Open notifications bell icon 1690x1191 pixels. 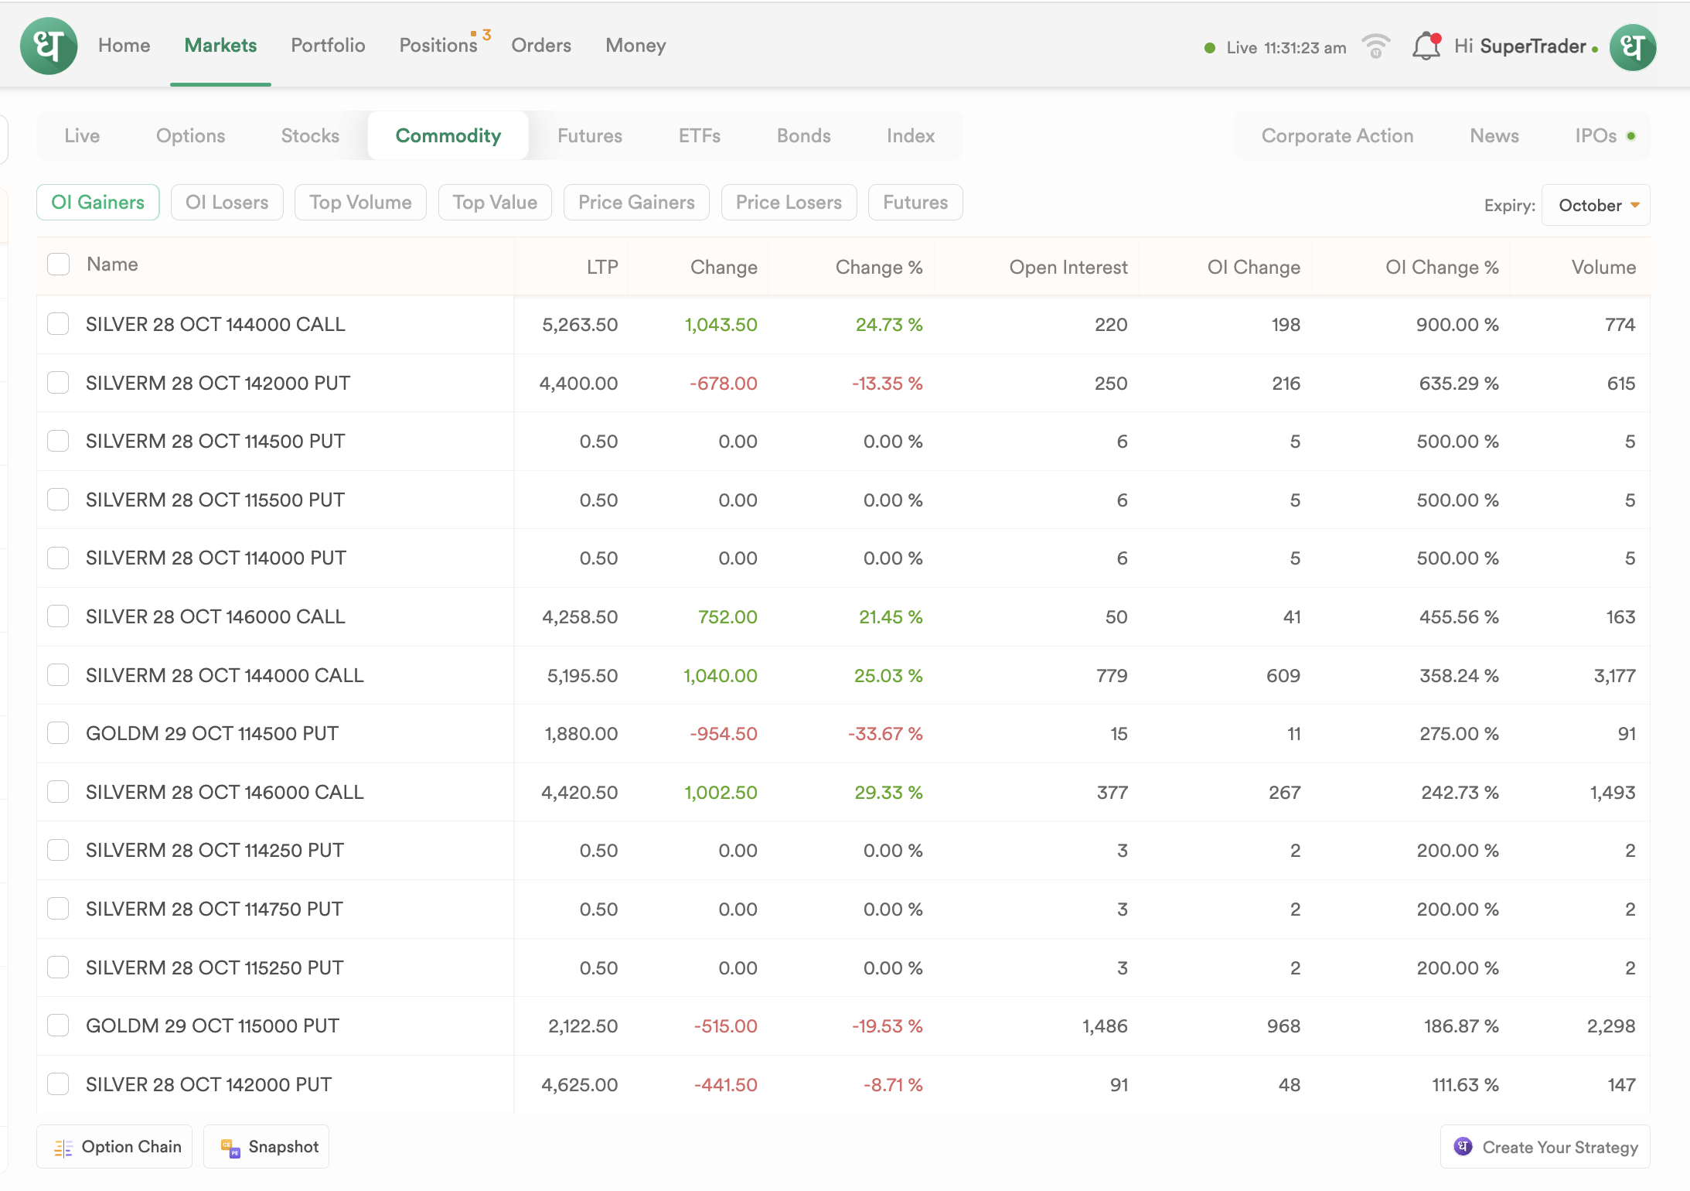pyautogui.click(x=1426, y=46)
